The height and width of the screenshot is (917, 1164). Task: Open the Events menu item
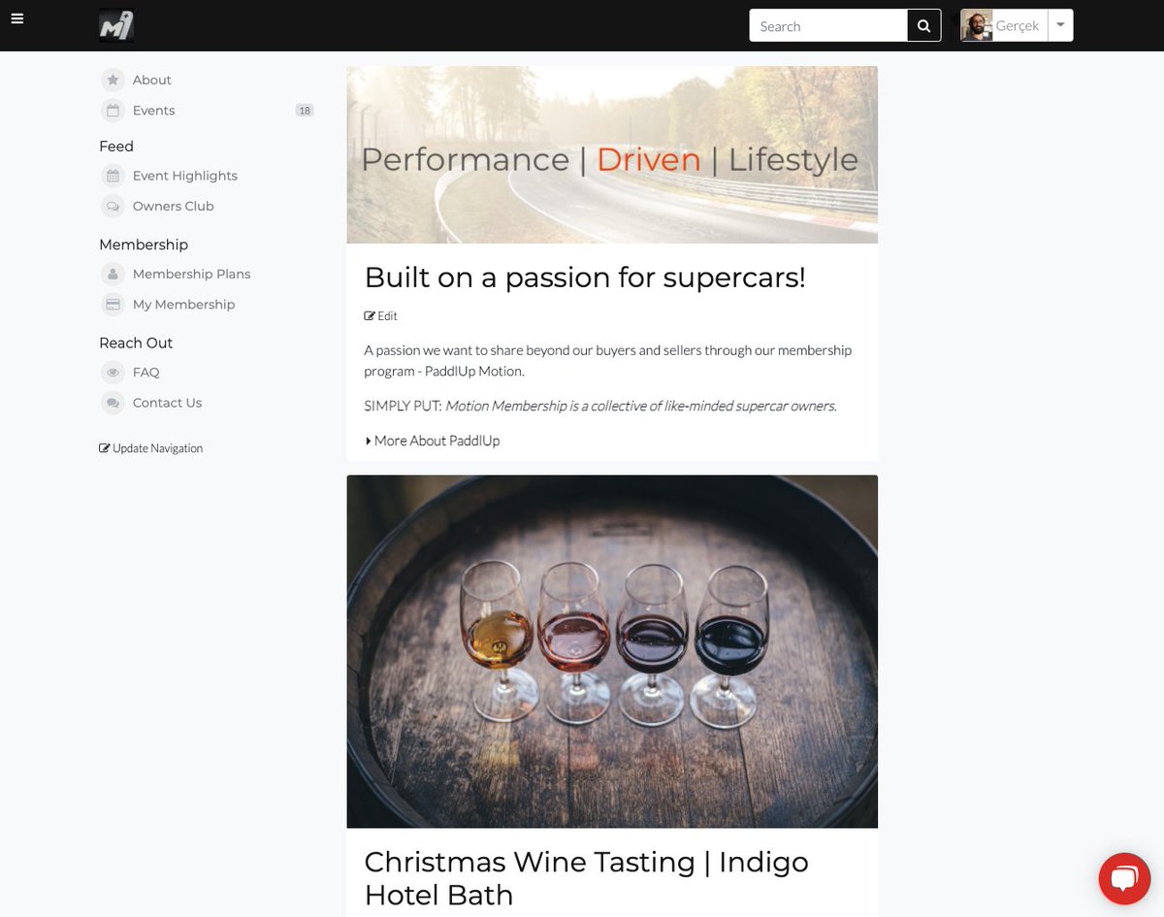(x=154, y=111)
